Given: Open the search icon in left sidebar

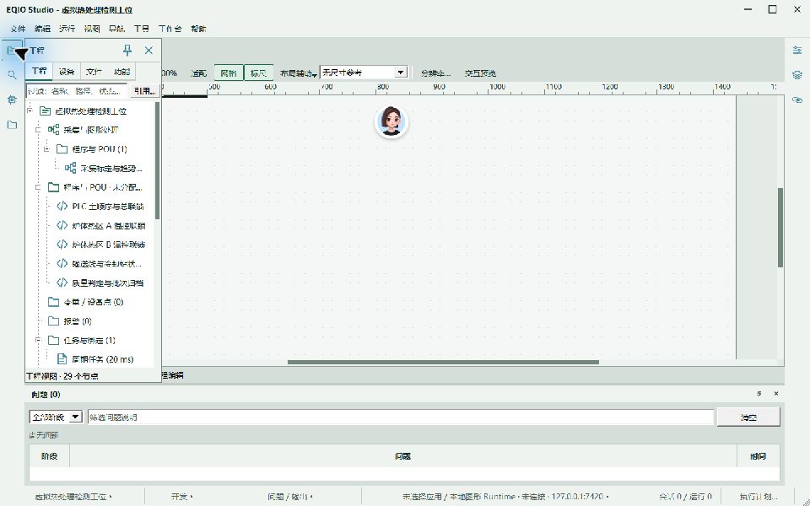Looking at the screenshot, I should (x=12, y=75).
